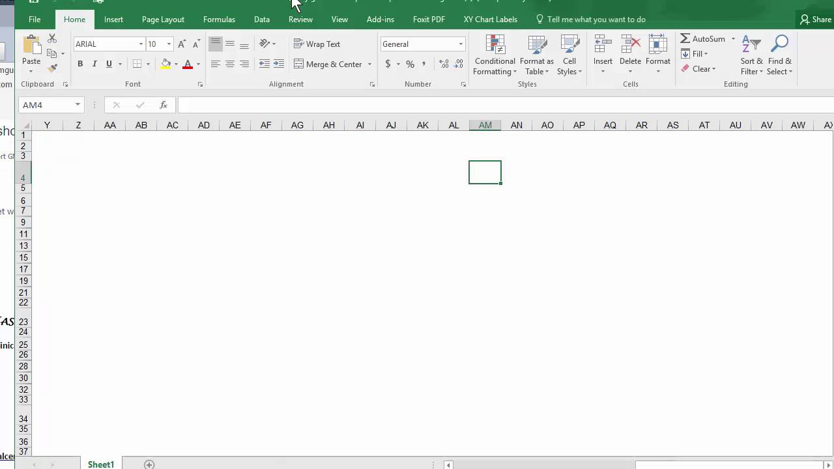Switch to the Formulas tab

[219, 20]
